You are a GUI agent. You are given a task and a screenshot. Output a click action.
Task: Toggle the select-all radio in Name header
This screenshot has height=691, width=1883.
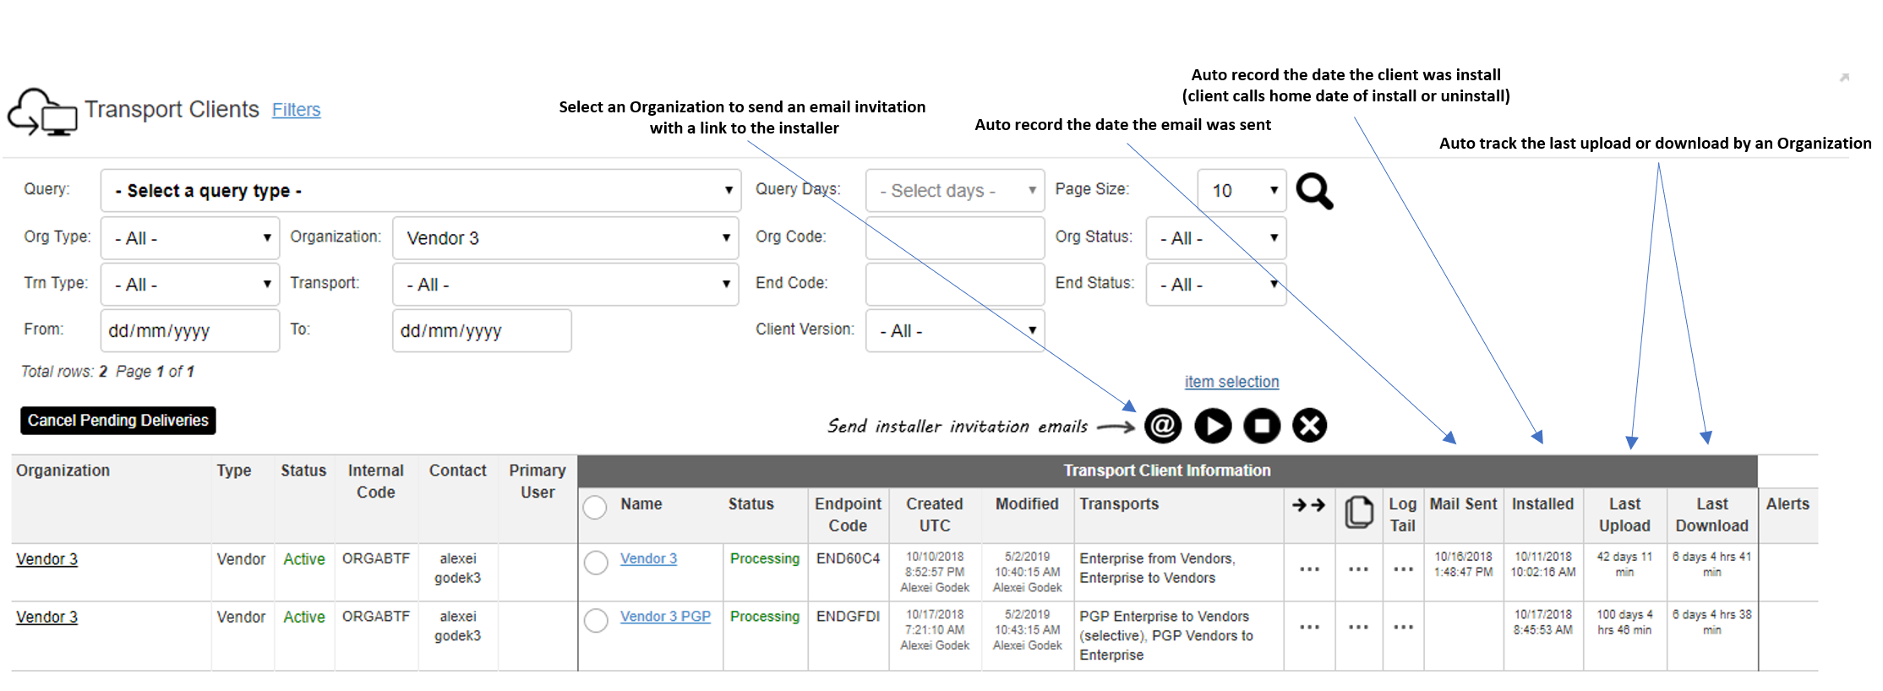pyautogui.click(x=595, y=508)
